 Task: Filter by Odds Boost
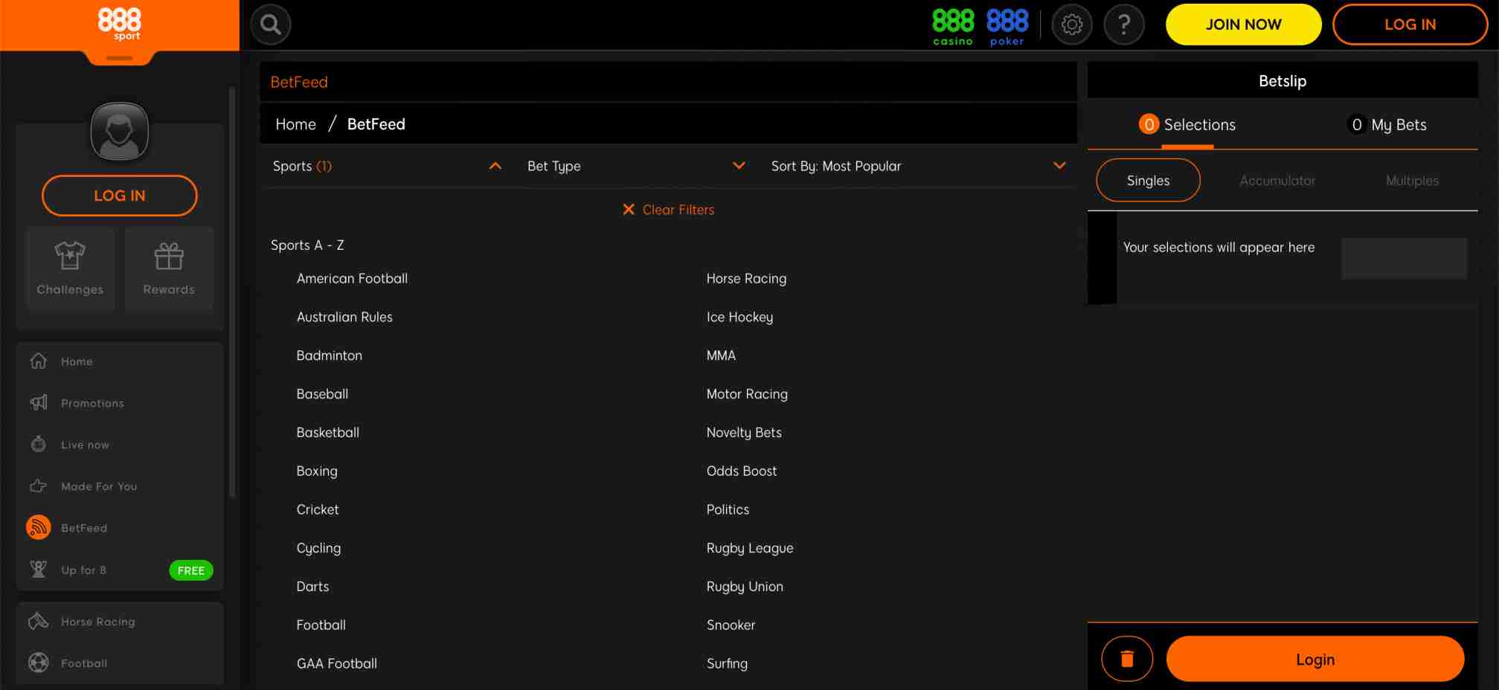[x=742, y=471]
